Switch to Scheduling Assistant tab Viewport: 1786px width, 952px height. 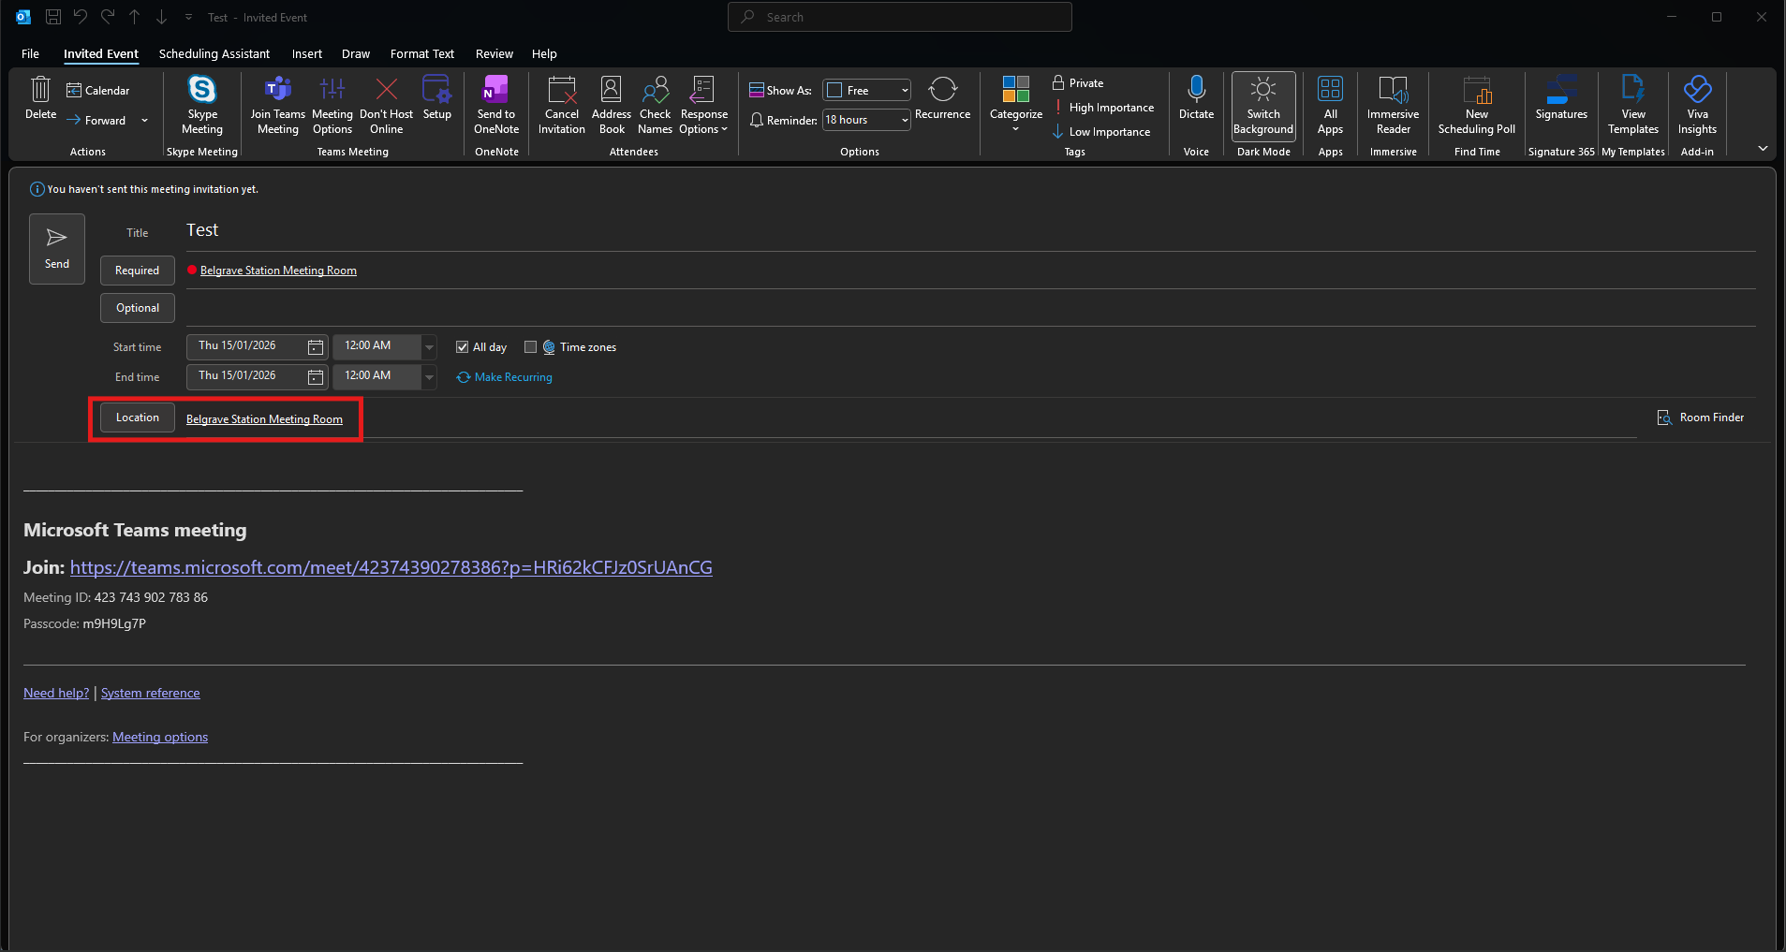tap(214, 54)
